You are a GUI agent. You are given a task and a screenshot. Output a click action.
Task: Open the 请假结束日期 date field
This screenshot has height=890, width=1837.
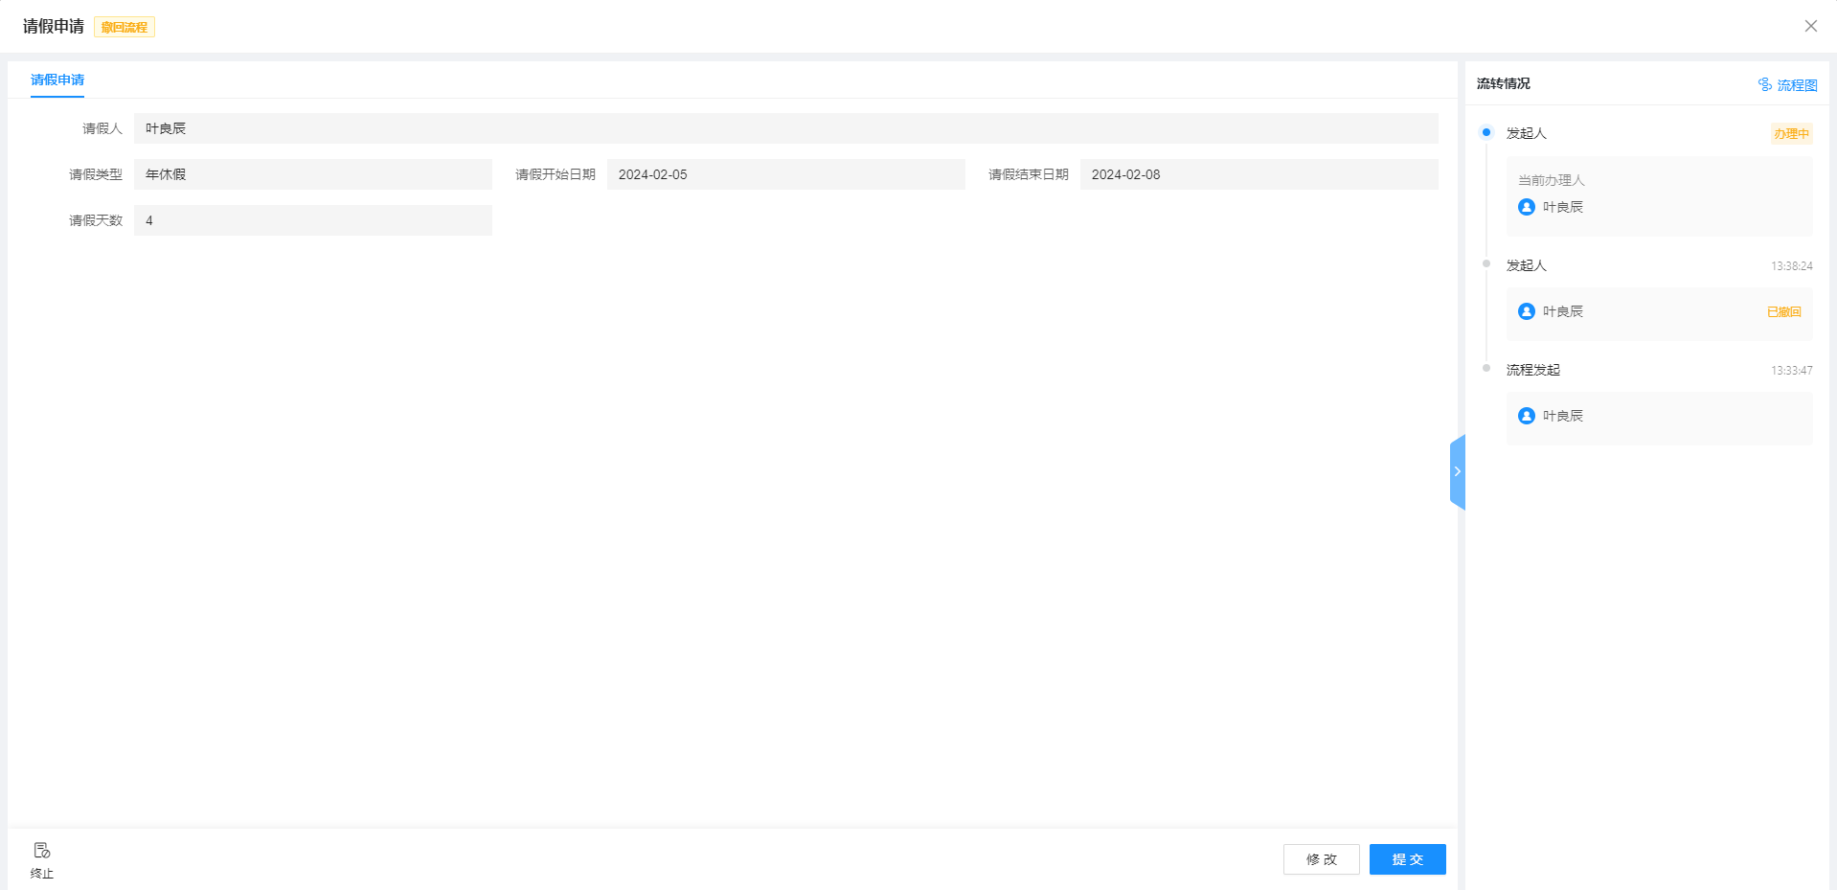tap(1259, 174)
